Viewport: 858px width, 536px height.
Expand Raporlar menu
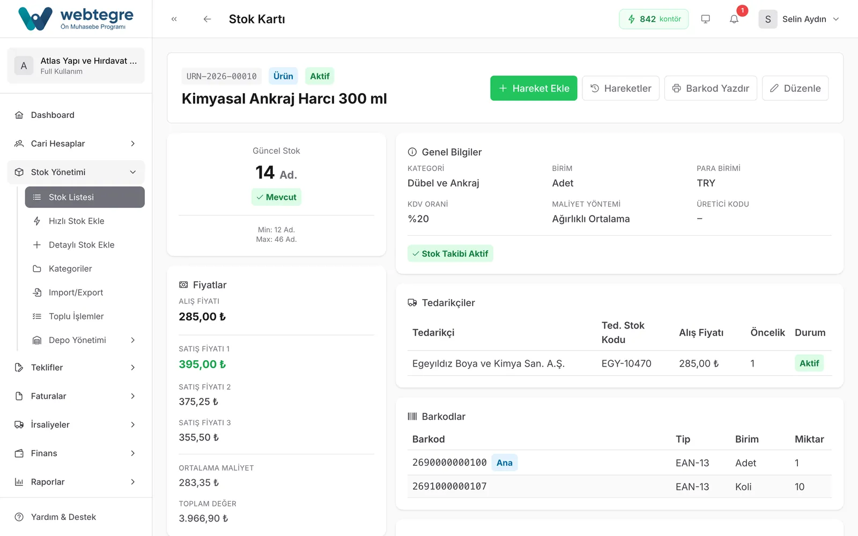click(76, 482)
